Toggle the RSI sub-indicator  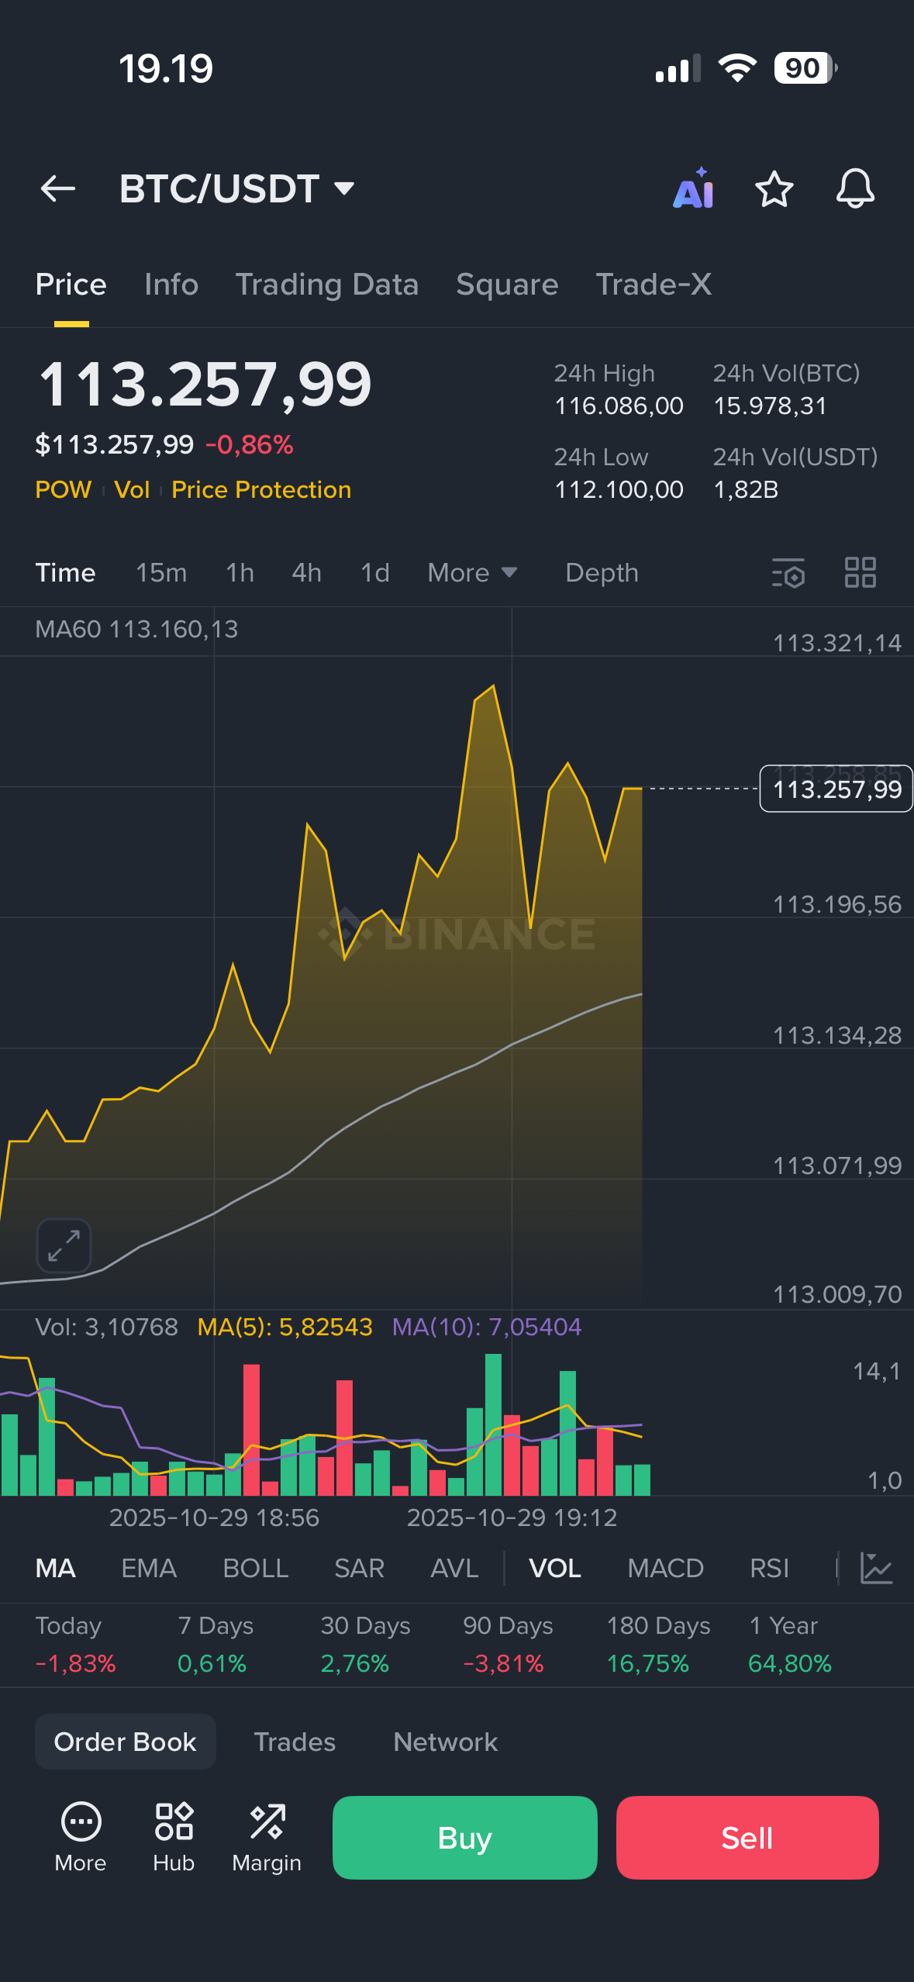(770, 1568)
